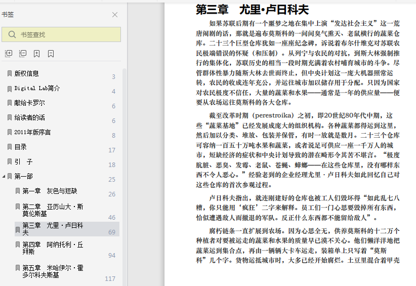Click page number 46 for 第二章
Image resolution: width=416 pixels, height=286 pixels.
pos(112,218)
